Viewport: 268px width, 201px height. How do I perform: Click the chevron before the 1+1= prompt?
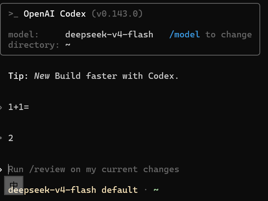(1, 107)
